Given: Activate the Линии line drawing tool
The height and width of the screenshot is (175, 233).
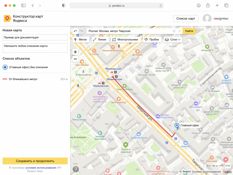Looking at the screenshot, I should coord(100,39).
